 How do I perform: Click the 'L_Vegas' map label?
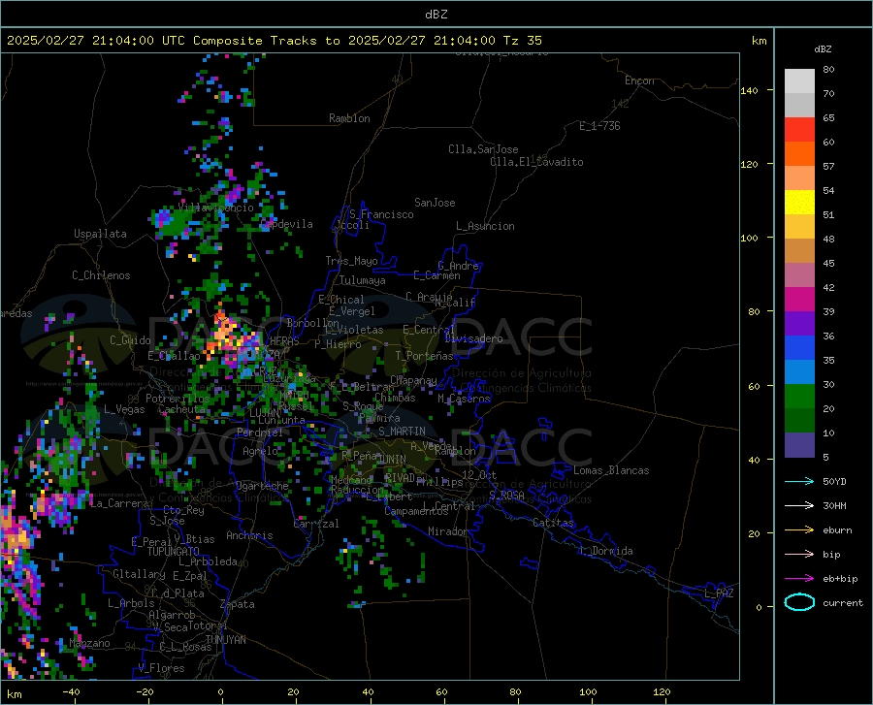point(124,409)
